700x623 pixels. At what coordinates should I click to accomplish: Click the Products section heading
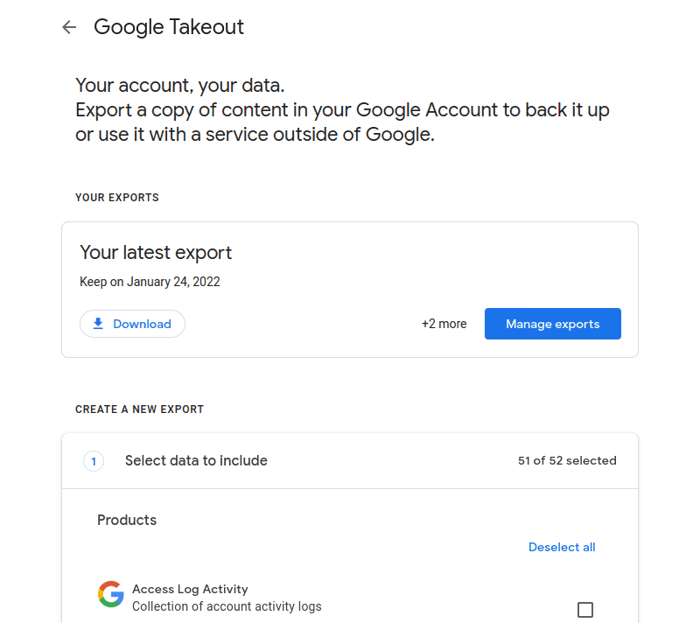click(127, 520)
